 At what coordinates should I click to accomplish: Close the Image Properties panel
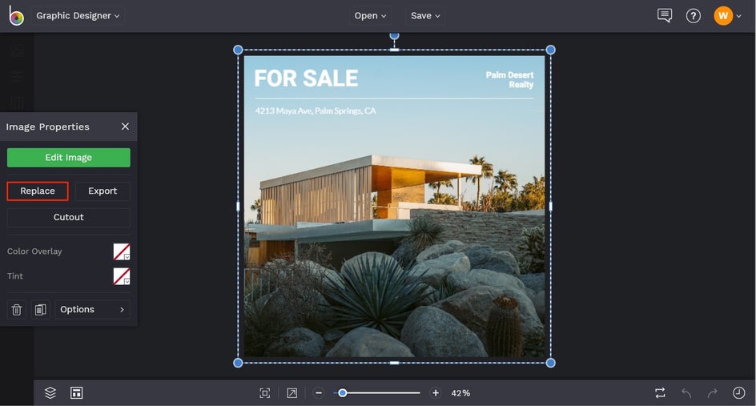126,127
